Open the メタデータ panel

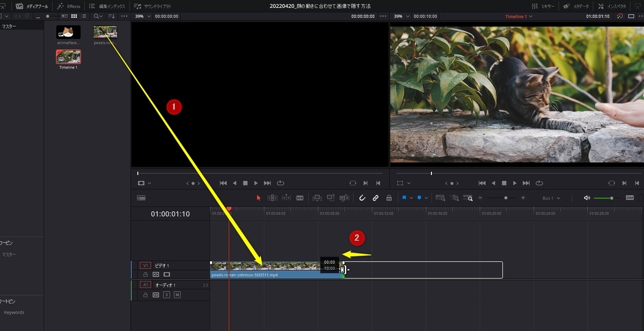coord(576,6)
